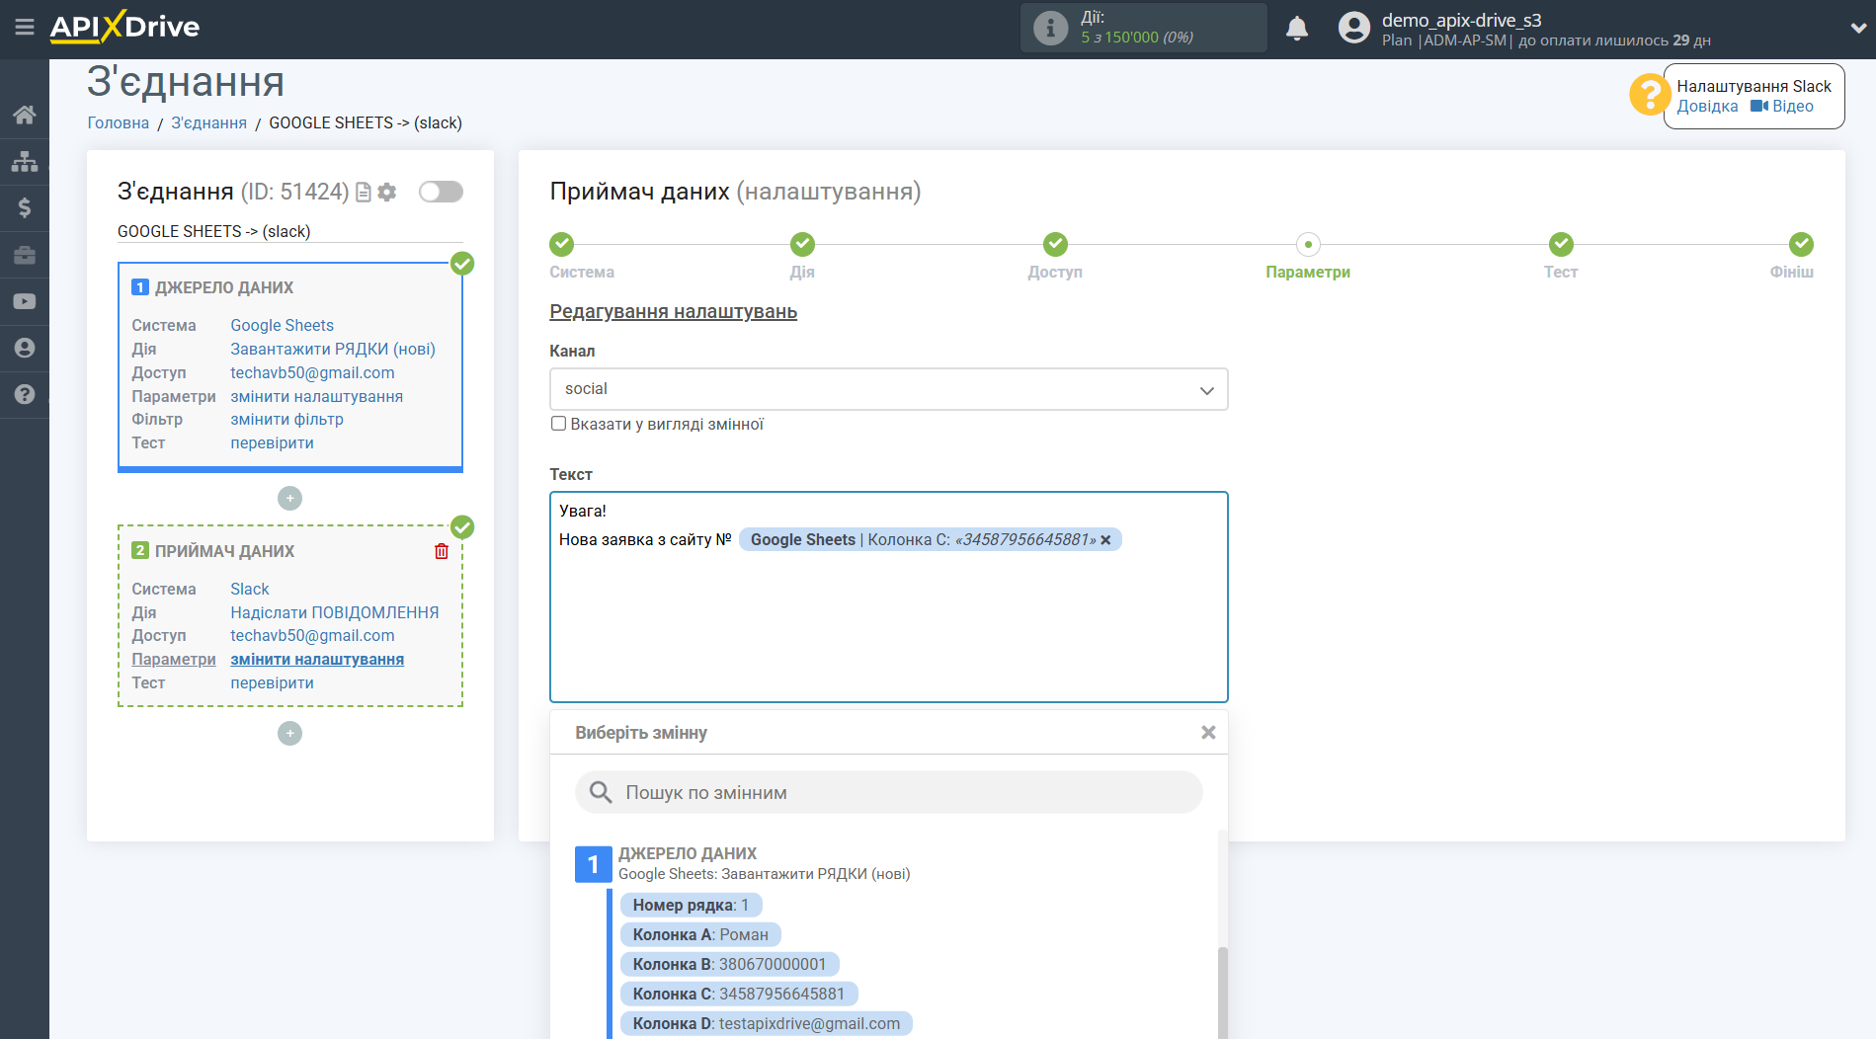Open the home sidebar icon
This screenshot has height=1039, width=1876.
(25, 115)
